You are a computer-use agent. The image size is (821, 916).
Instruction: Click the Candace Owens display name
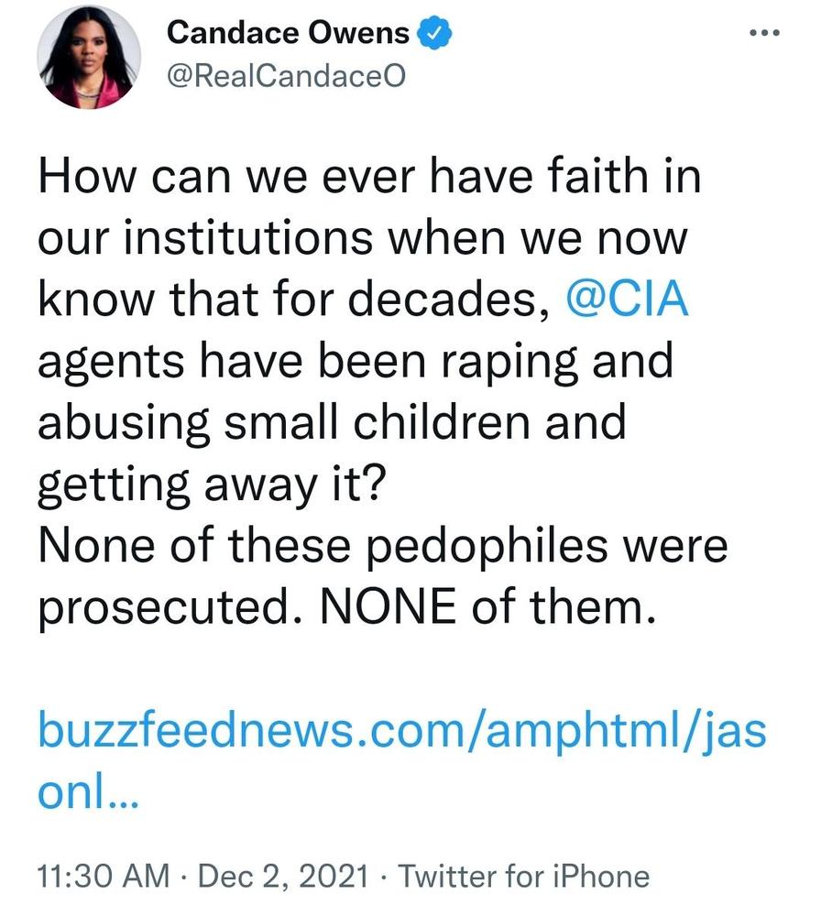click(288, 34)
